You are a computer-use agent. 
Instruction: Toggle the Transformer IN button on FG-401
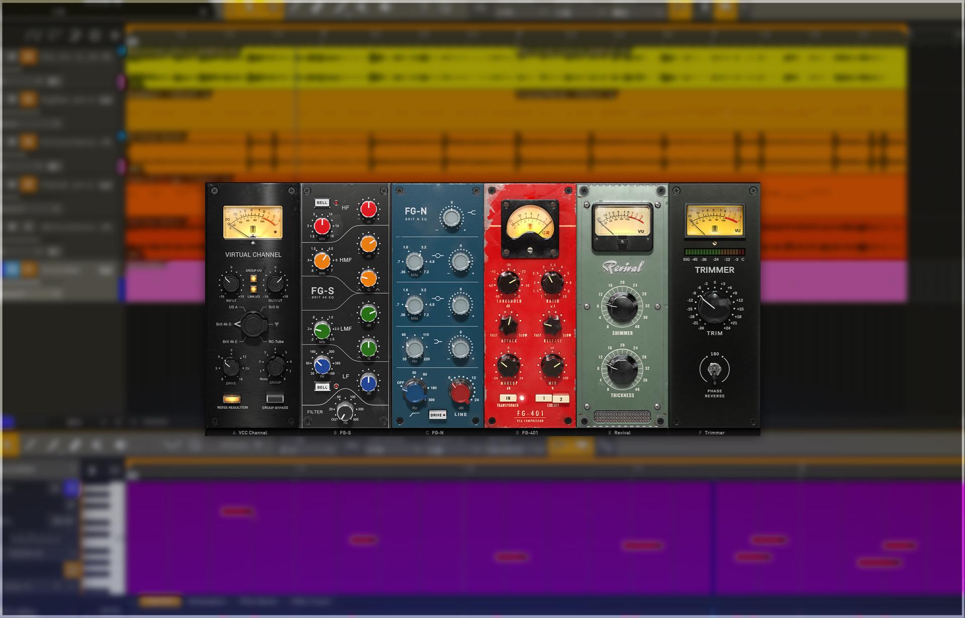click(508, 398)
